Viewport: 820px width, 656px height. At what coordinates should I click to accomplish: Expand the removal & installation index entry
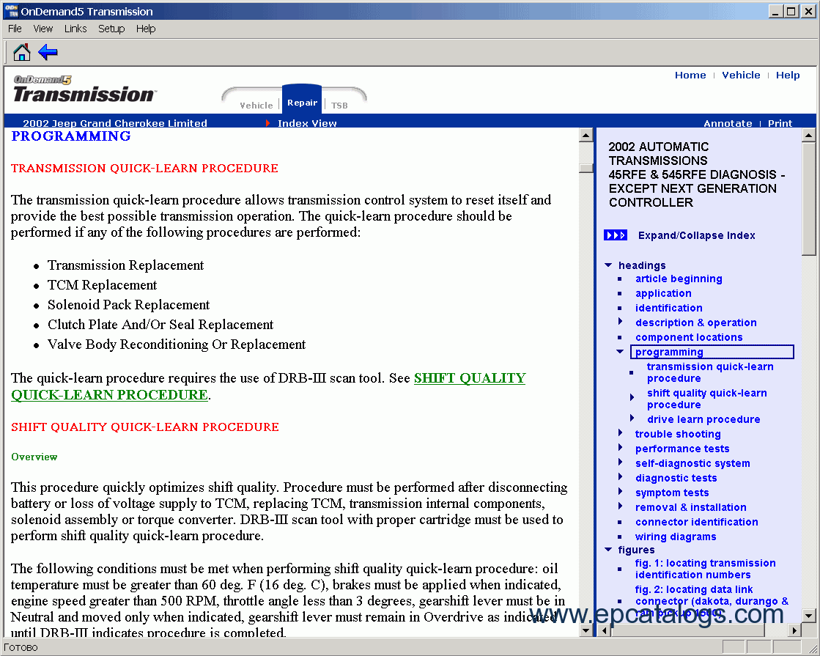(x=620, y=506)
